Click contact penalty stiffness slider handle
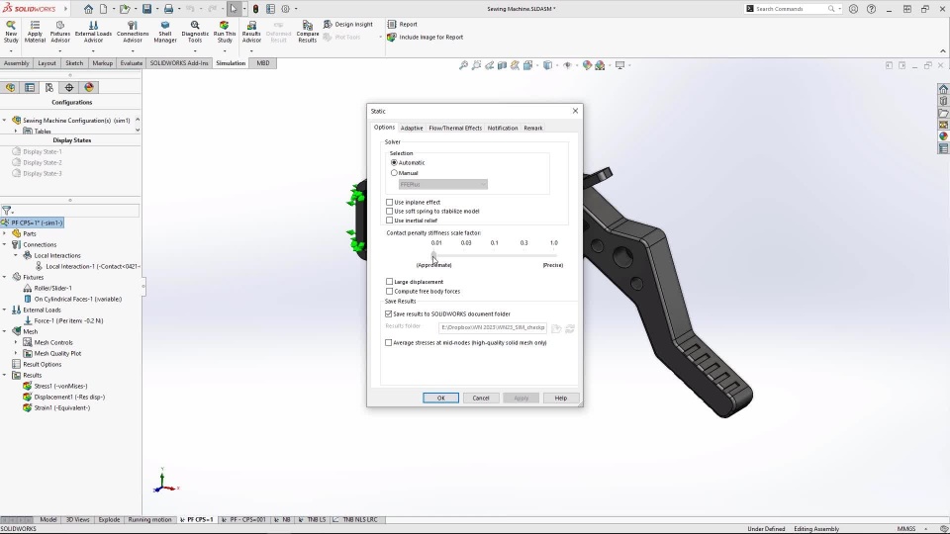Screen dimensions: 950x534 coord(433,255)
